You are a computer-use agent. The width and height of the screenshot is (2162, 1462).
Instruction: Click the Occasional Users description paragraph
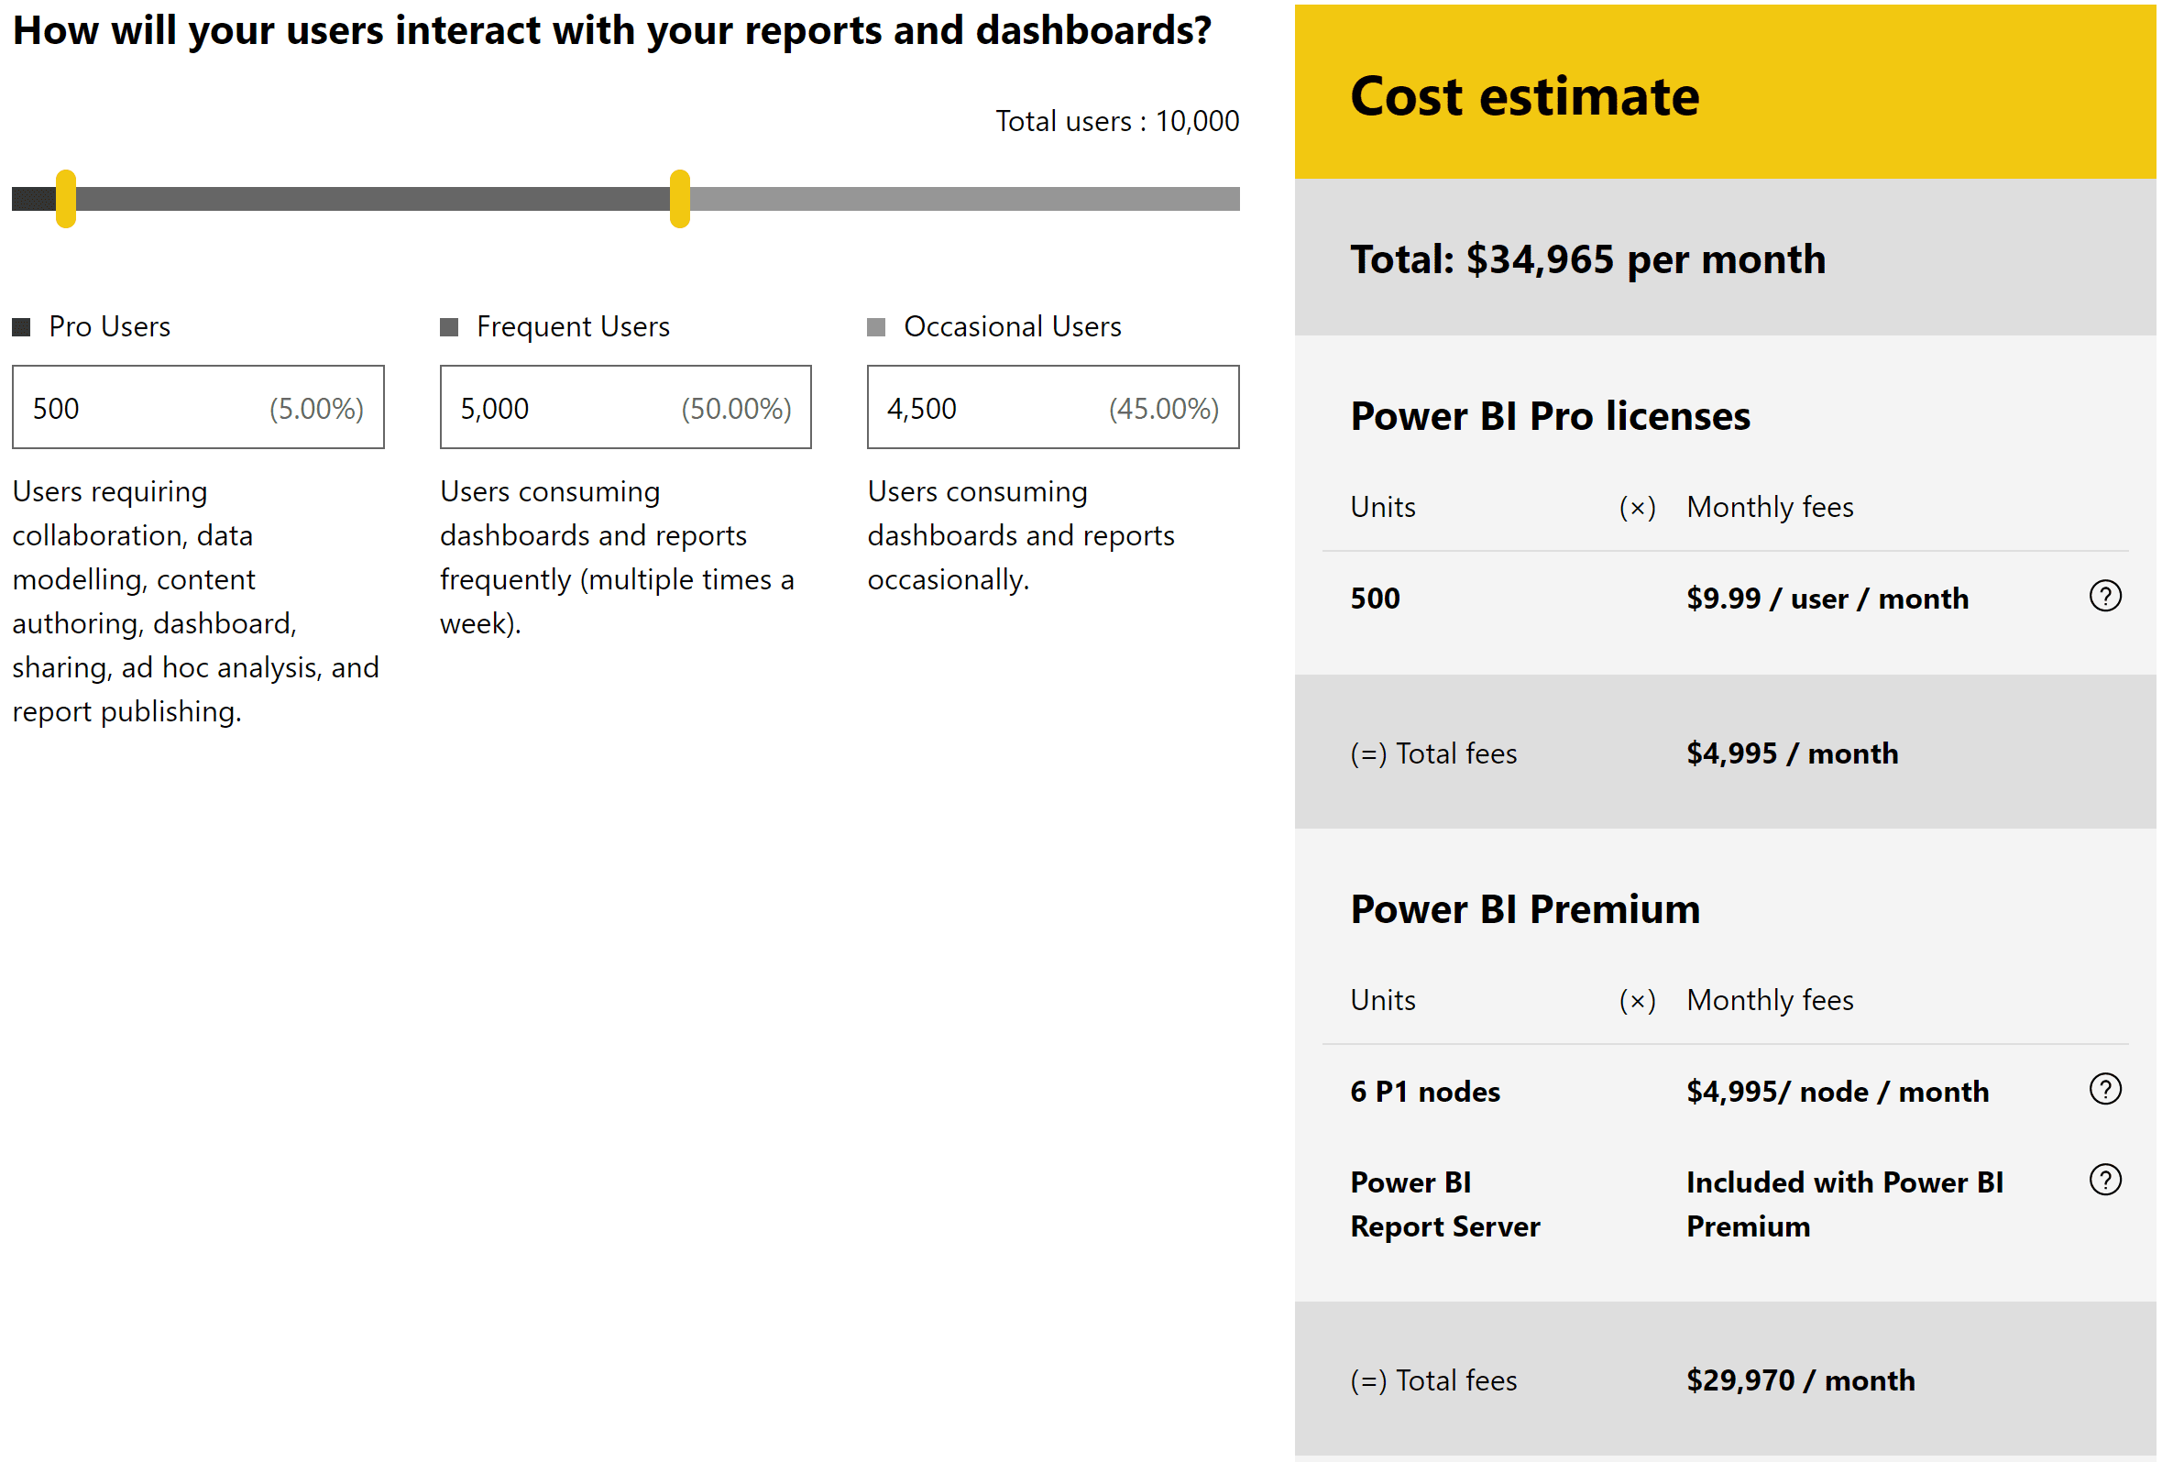click(1021, 535)
